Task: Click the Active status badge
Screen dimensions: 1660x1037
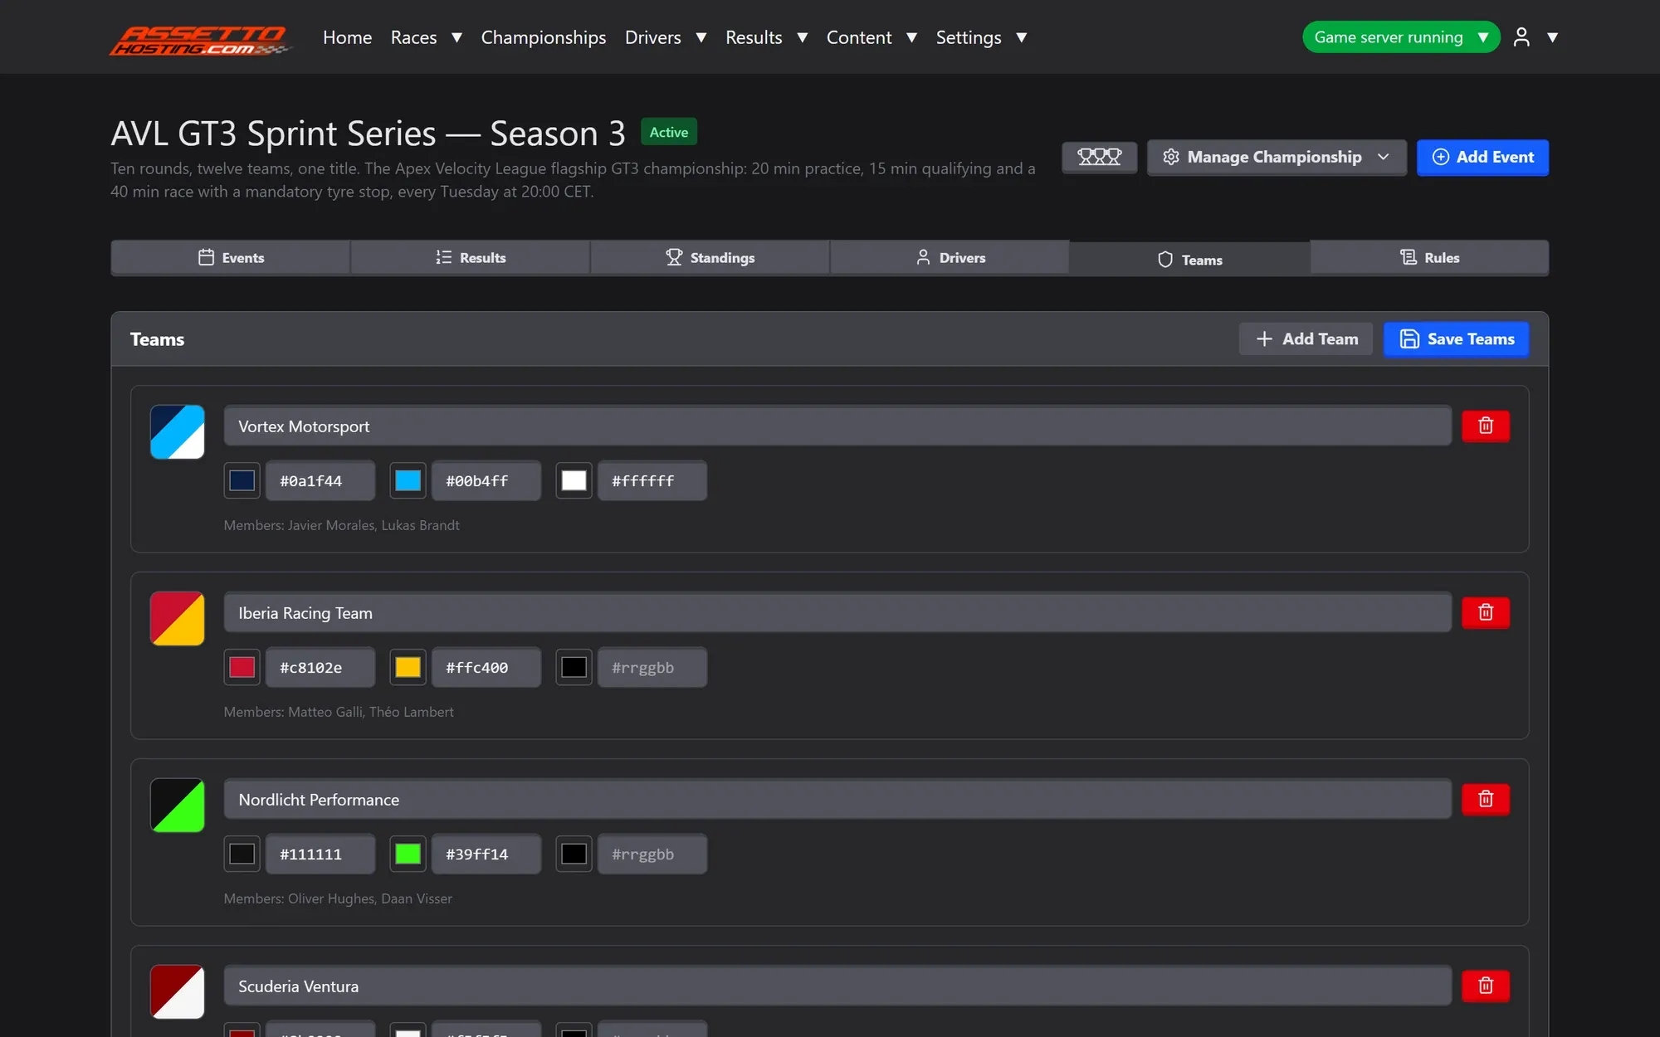Action: [x=669, y=133]
